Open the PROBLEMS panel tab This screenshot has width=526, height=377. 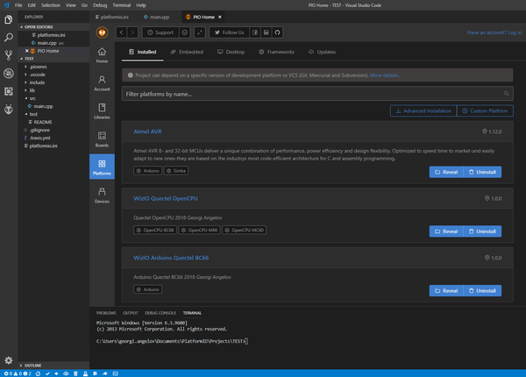pyautogui.click(x=106, y=313)
